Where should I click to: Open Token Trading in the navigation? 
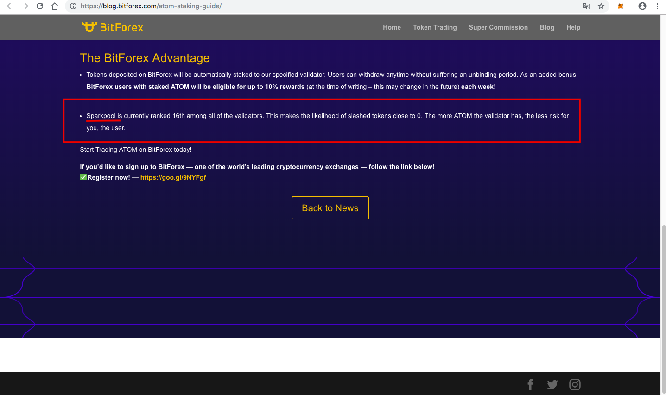(x=435, y=27)
